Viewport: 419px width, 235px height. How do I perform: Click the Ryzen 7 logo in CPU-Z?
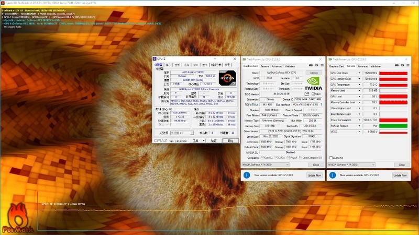coord(227,78)
